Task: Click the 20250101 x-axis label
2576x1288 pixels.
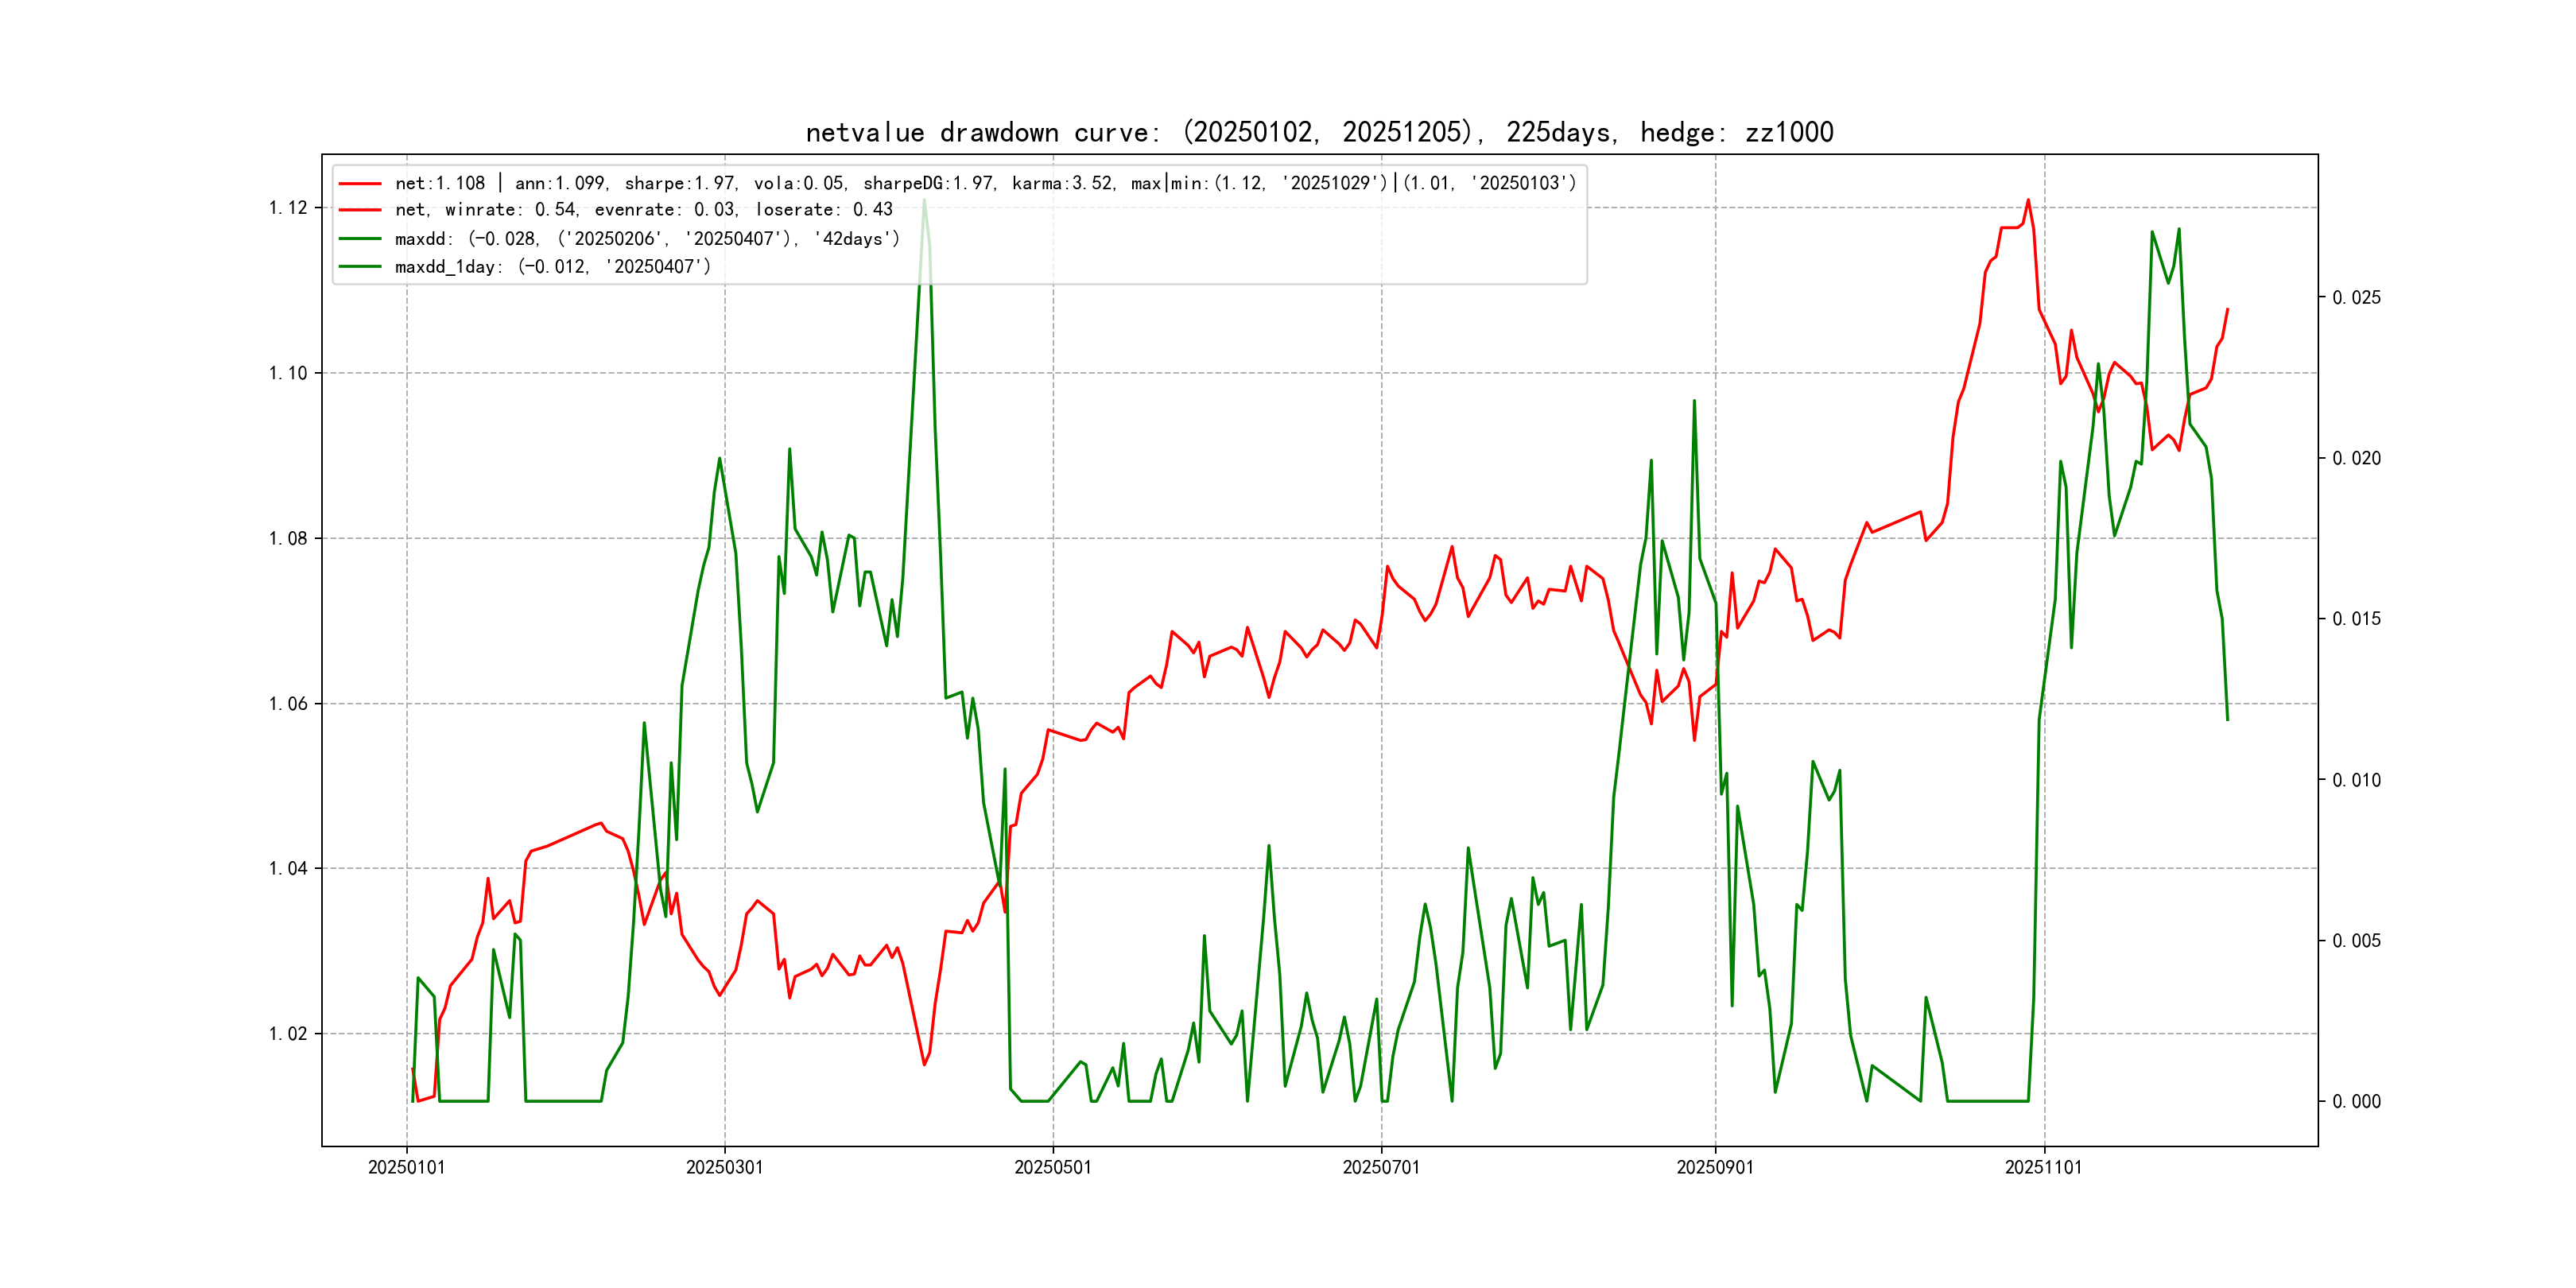Action: [406, 1167]
